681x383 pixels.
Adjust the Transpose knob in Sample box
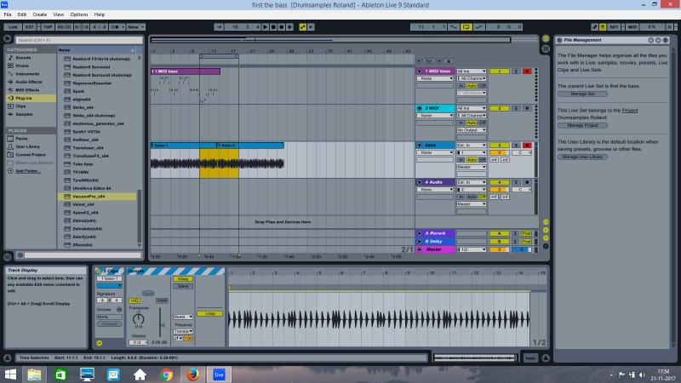tap(139, 319)
